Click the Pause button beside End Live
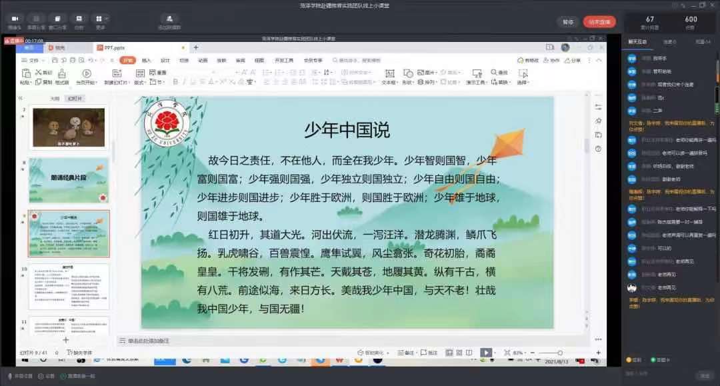720x386 pixels. [567, 22]
